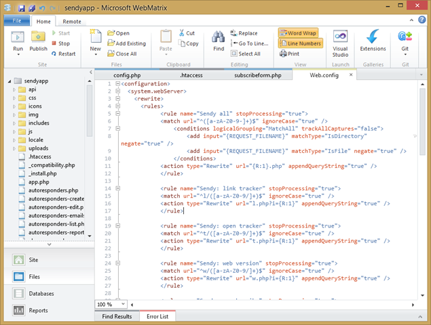Image resolution: width=431 pixels, height=325 pixels.
Task: Open Find with binoculars icon
Action: 219,37
